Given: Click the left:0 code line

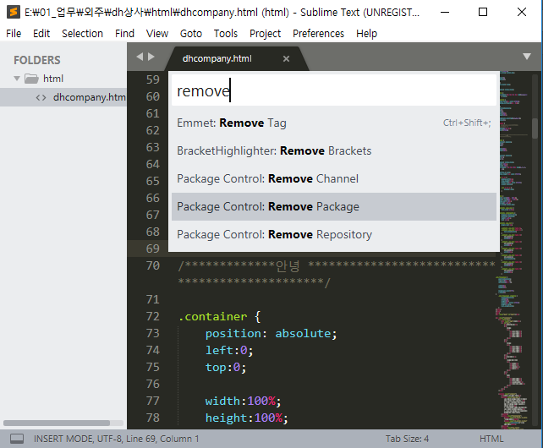Looking at the screenshot, I should click(229, 350).
